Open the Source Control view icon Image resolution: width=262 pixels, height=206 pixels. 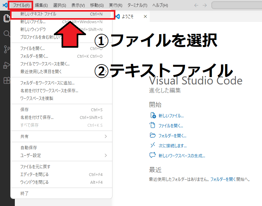pos(7,49)
